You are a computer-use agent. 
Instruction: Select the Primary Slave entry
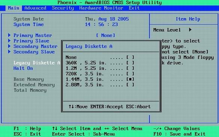coord(31,41)
